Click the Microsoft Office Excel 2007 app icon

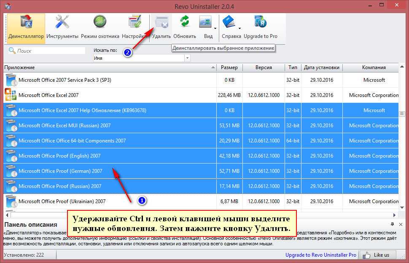pyautogui.click(x=11, y=95)
